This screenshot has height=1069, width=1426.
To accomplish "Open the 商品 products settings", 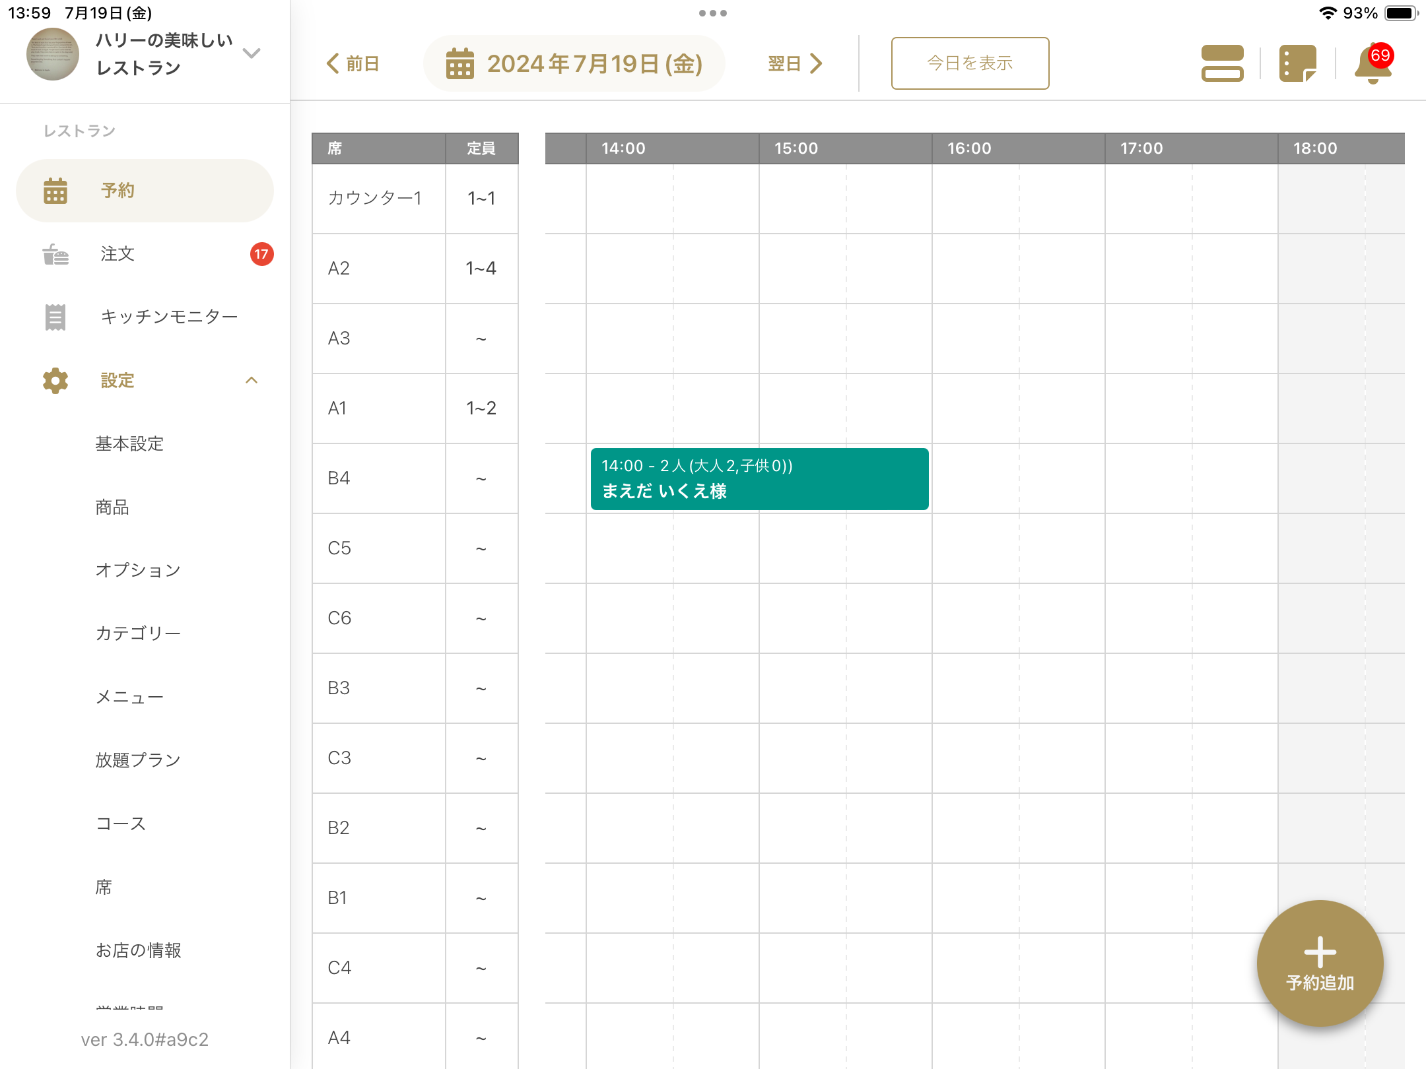I will (112, 507).
